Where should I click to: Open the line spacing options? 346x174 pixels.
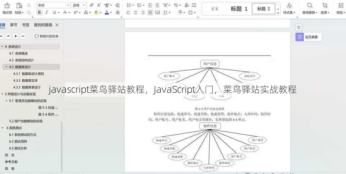pos(166,12)
